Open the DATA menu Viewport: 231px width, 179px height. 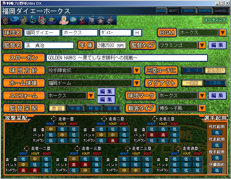(189, 11)
